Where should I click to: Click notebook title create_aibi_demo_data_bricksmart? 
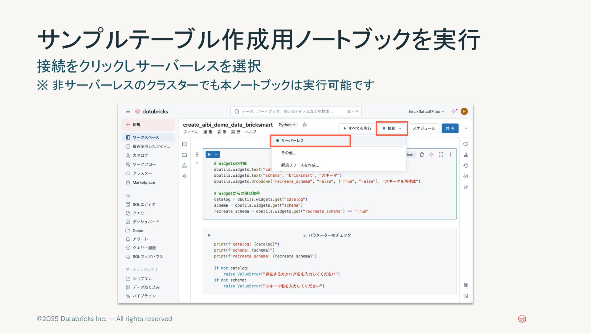coord(228,125)
